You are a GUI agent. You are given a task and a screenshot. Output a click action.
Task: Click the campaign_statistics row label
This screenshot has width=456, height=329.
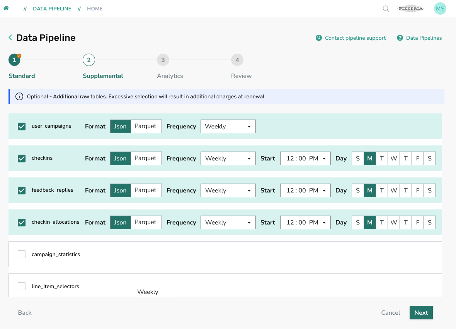pos(56,255)
